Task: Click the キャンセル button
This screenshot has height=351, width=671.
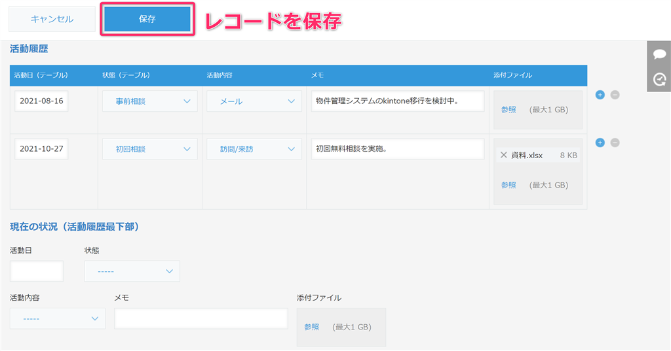Action: pyautogui.click(x=52, y=19)
